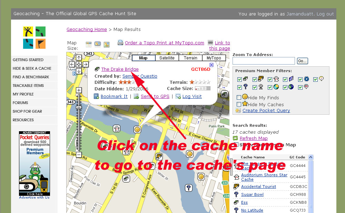Pan the map up with the arrow

(x=79, y=57)
